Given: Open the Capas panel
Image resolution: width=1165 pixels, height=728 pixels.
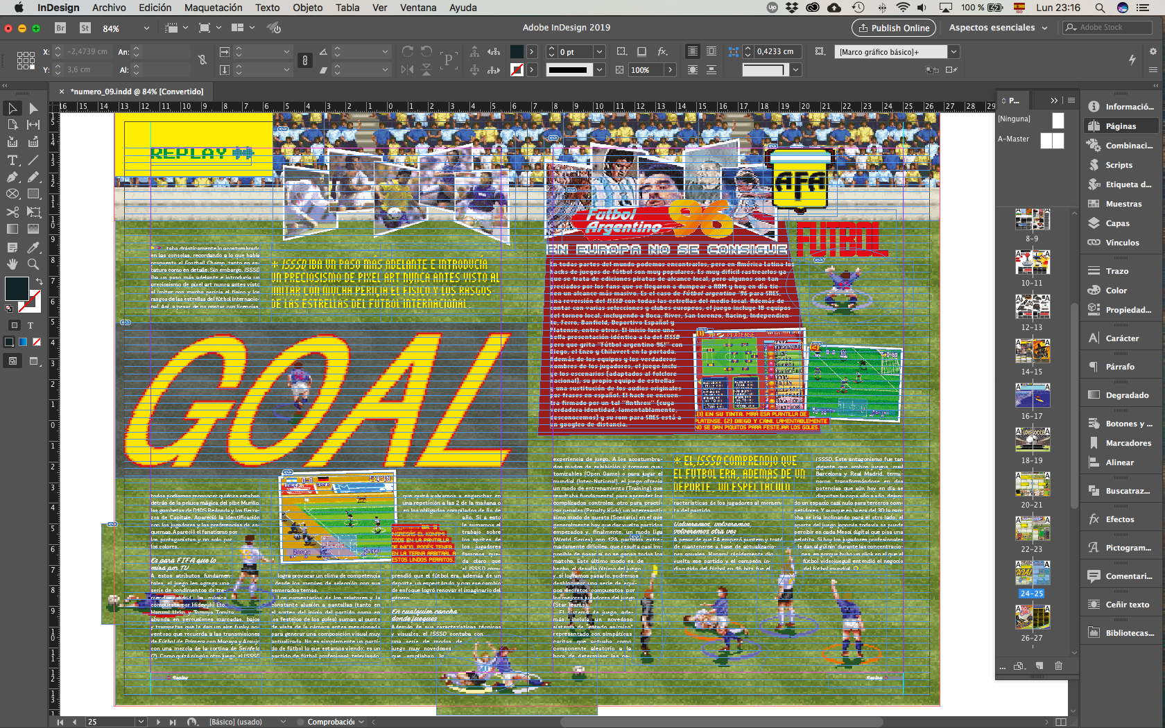Looking at the screenshot, I should click(1121, 223).
